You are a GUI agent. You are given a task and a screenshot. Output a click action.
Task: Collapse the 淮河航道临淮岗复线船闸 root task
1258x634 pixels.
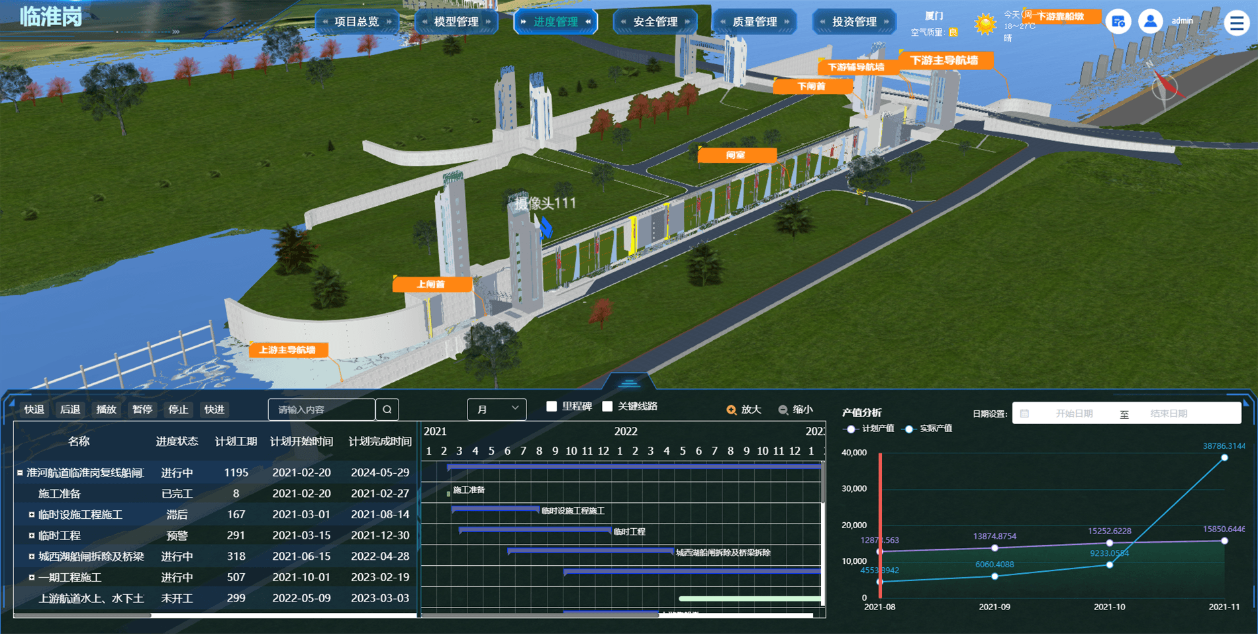20,473
